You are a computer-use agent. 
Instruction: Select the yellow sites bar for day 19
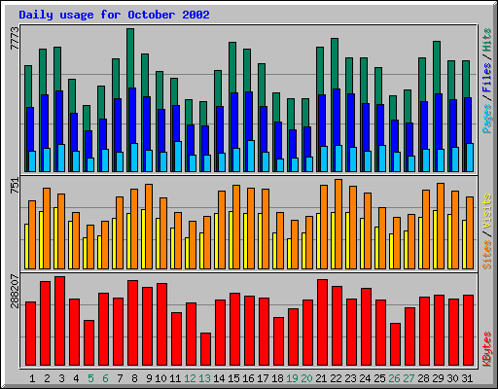tap(289, 254)
